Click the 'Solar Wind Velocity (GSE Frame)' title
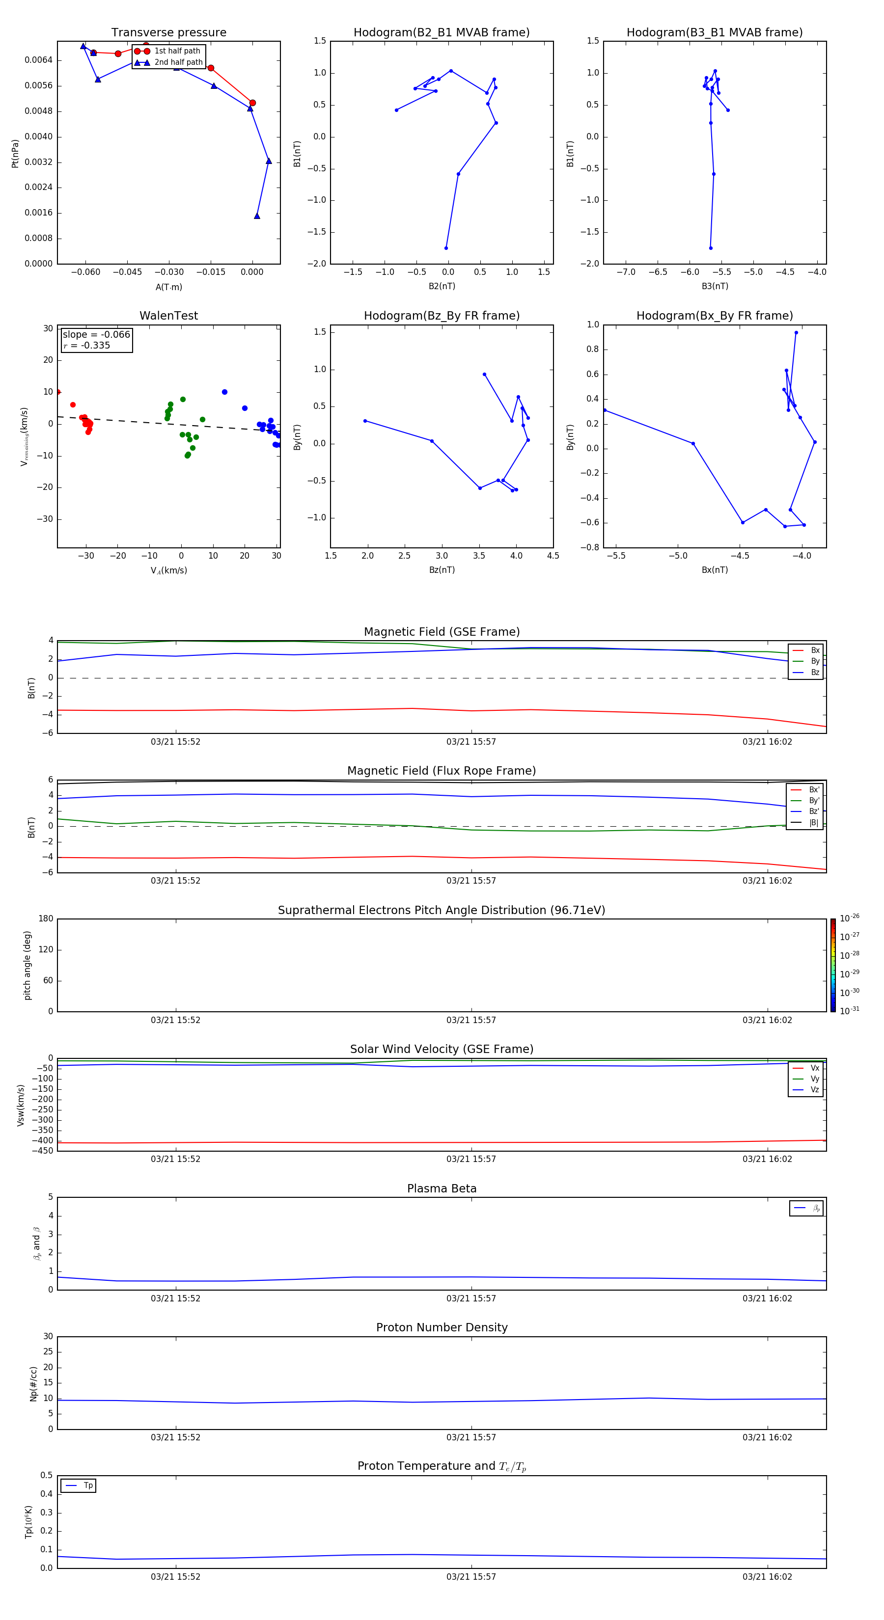This screenshot has height=1620, width=884. tap(442, 1050)
